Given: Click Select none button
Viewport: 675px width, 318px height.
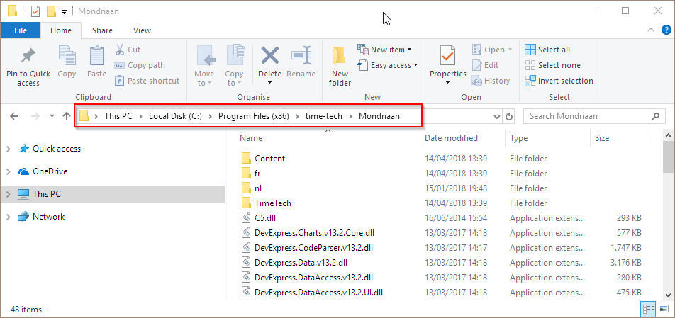Looking at the screenshot, I should click(553, 65).
